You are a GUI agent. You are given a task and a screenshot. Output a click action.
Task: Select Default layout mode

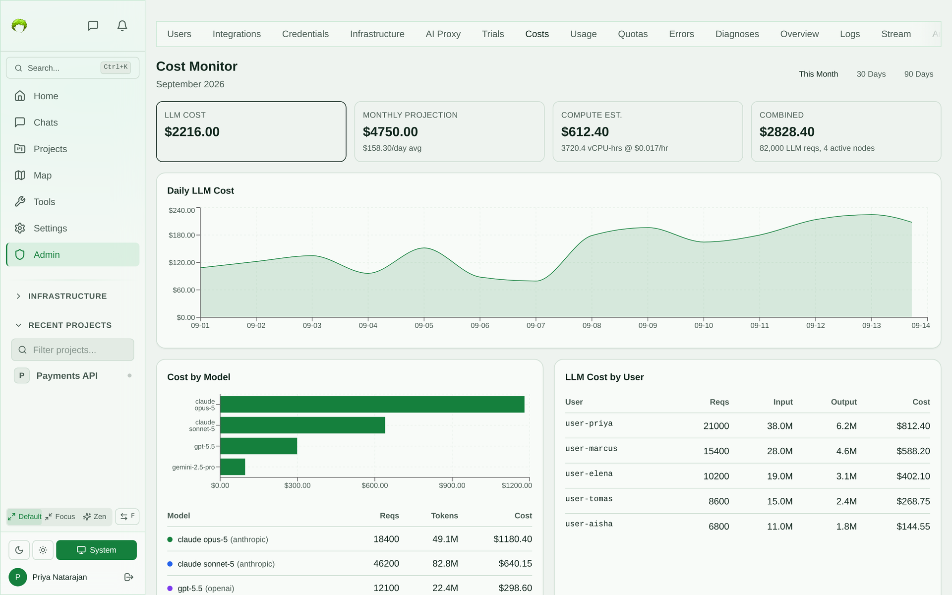click(24, 517)
